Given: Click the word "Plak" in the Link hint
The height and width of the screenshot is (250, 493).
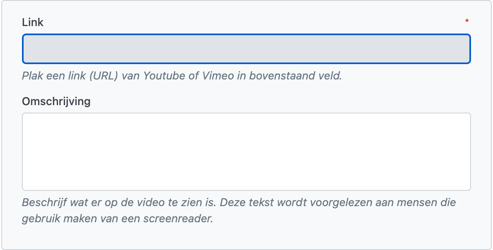Looking at the screenshot, I should 32,77.
